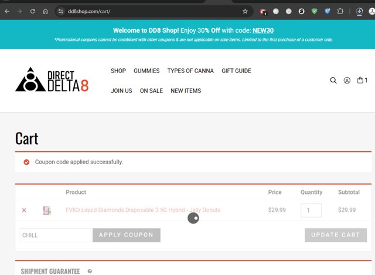The width and height of the screenshot is (375, 275).
Task: Open site information icon in address bar
Action: 61,11
